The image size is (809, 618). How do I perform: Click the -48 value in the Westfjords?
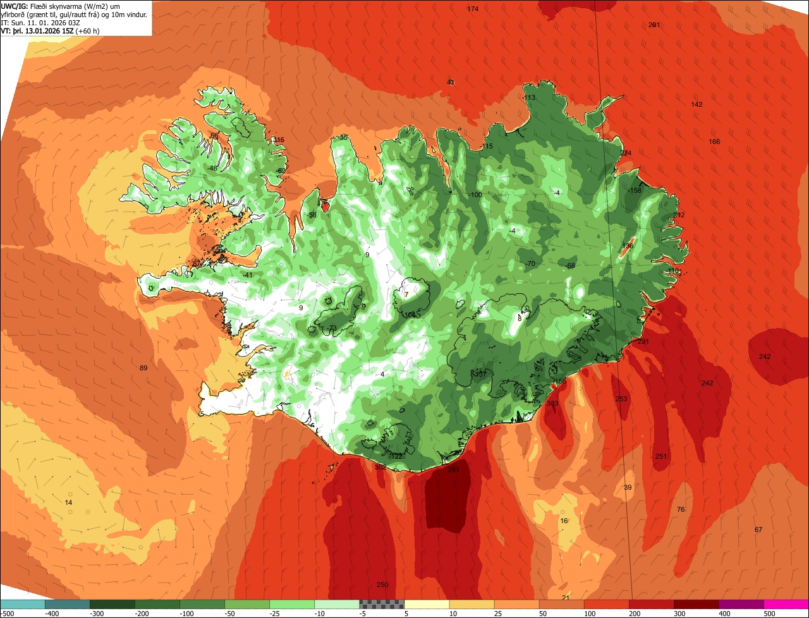pos(212,168)
